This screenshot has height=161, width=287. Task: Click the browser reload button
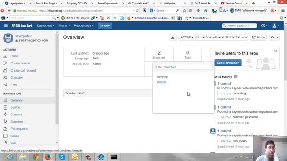tap(137, 11)
